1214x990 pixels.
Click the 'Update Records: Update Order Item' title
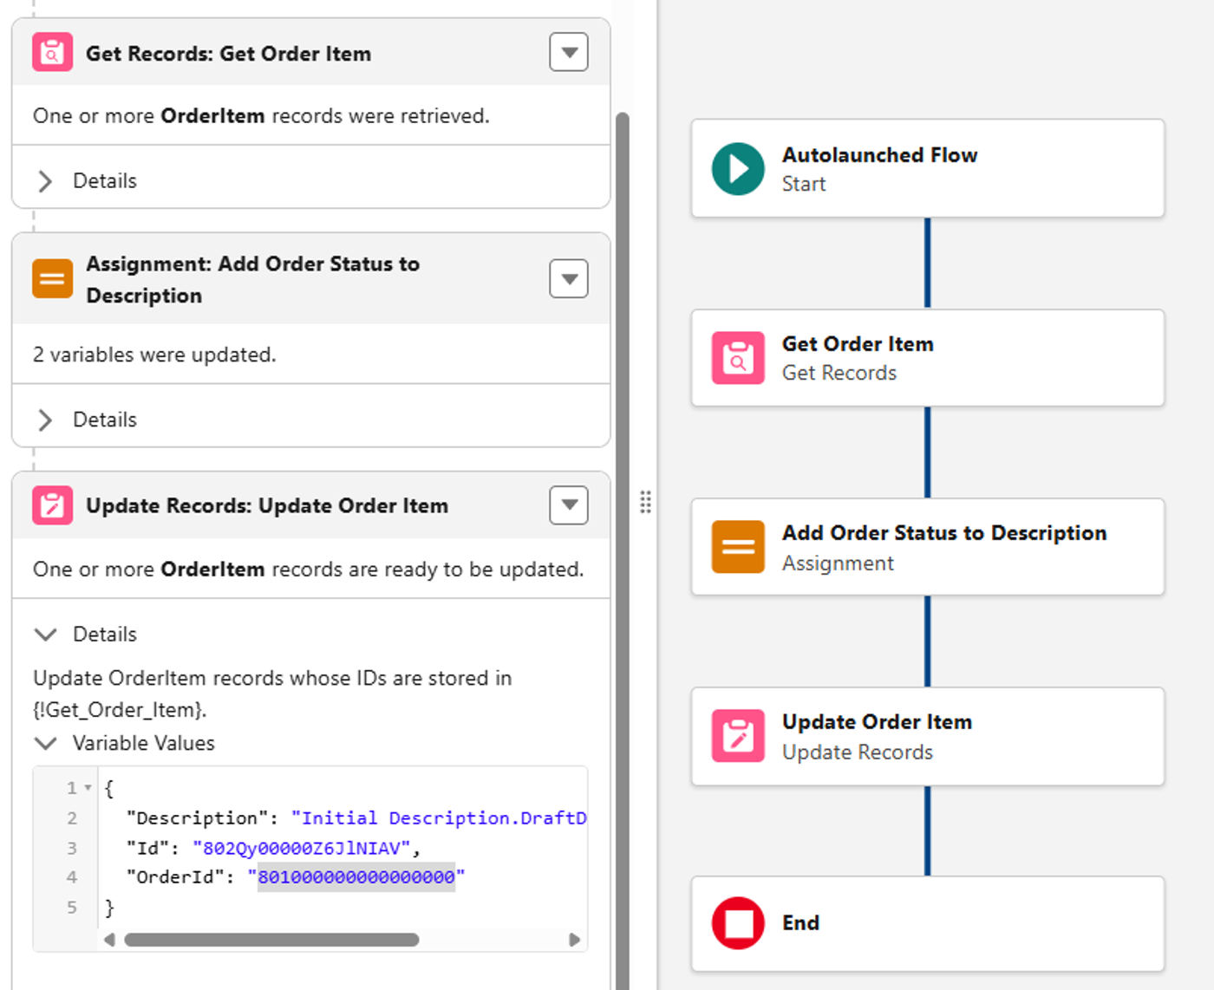click(x=267, y=505)
